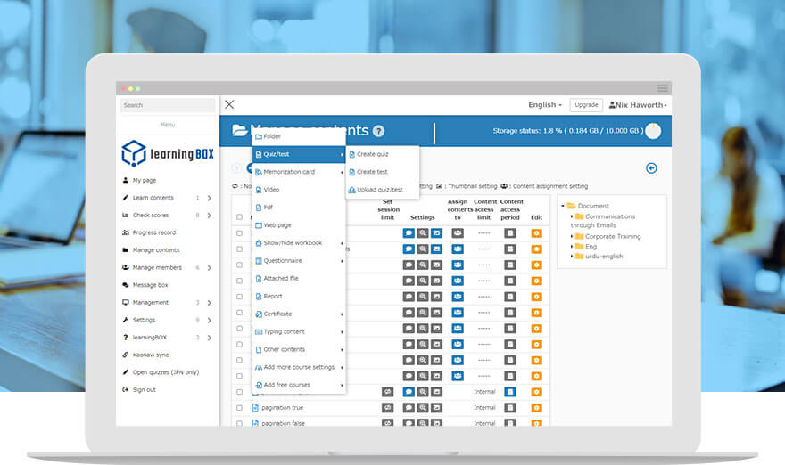Screen dimensions: 785x465
Task: Click the Assign contents icon in first row
Action: click(x=458, y=233)
